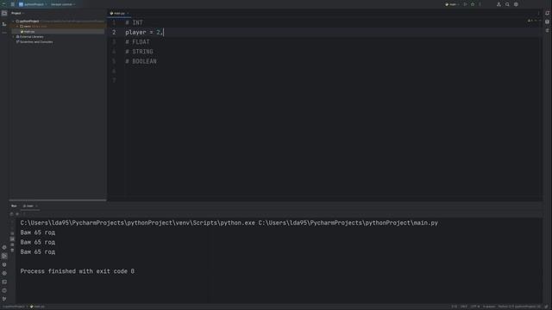Image resolution: width=552 pixels, height=310 pixels.
Task: Open the Version control dropdown
Action: pyautogui.click(x=63, y=4)
